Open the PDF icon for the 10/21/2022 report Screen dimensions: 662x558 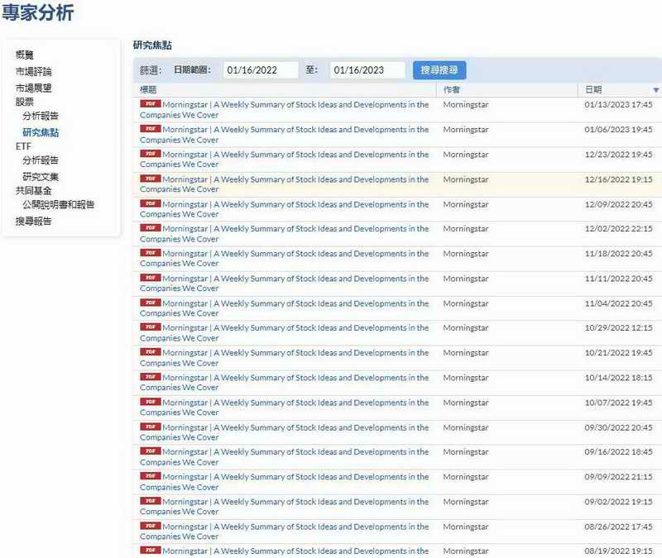point(151,352)
